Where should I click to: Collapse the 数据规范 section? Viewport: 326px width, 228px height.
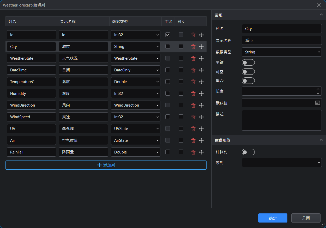pos(321,140)
